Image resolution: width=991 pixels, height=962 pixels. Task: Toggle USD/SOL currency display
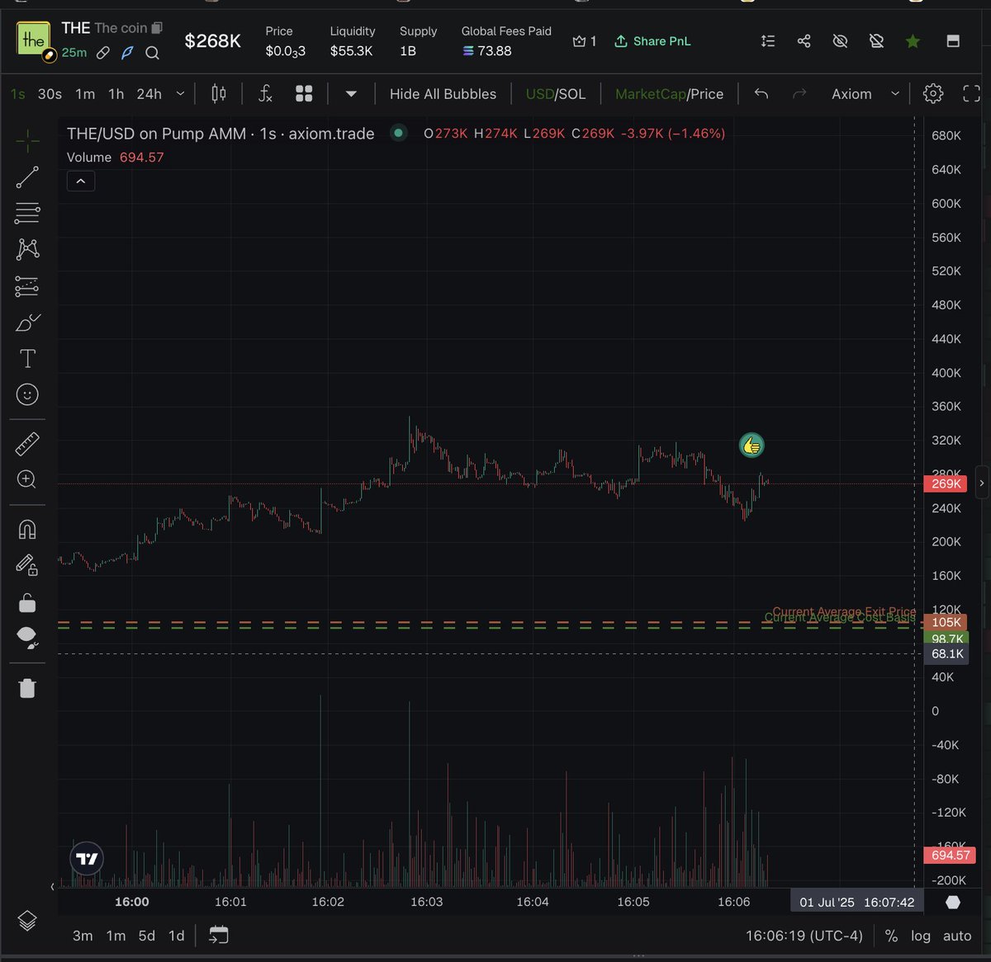[555, 94]
